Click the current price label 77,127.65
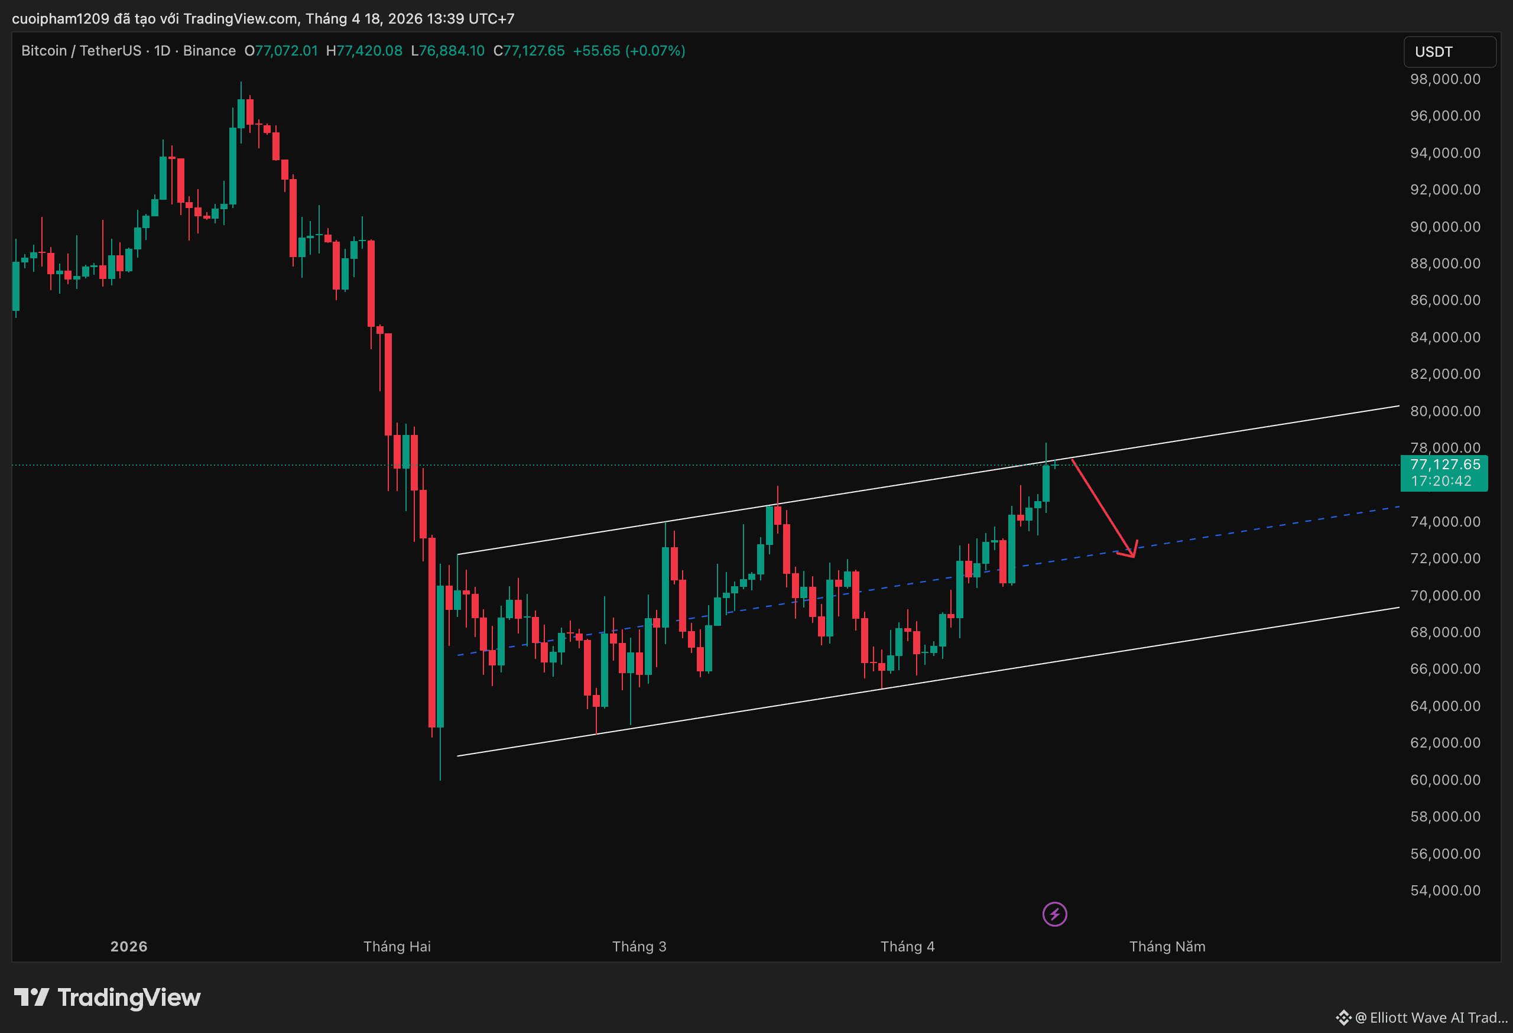 [x=1444, y=464]
